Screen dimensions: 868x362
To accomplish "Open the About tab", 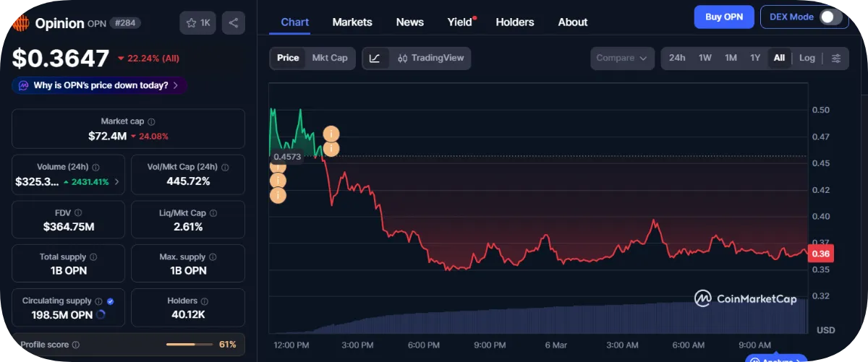I will [573, 22].
